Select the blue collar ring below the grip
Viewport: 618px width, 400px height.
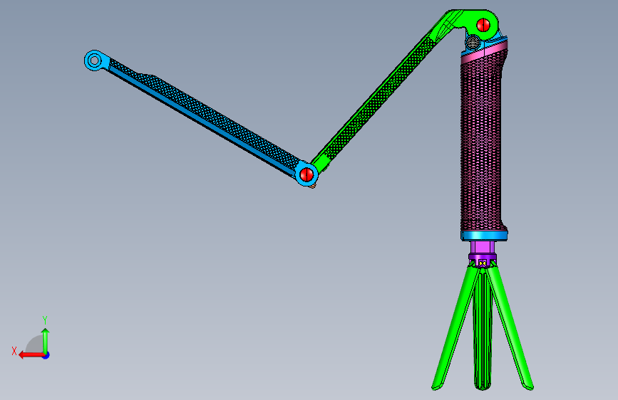484,236
